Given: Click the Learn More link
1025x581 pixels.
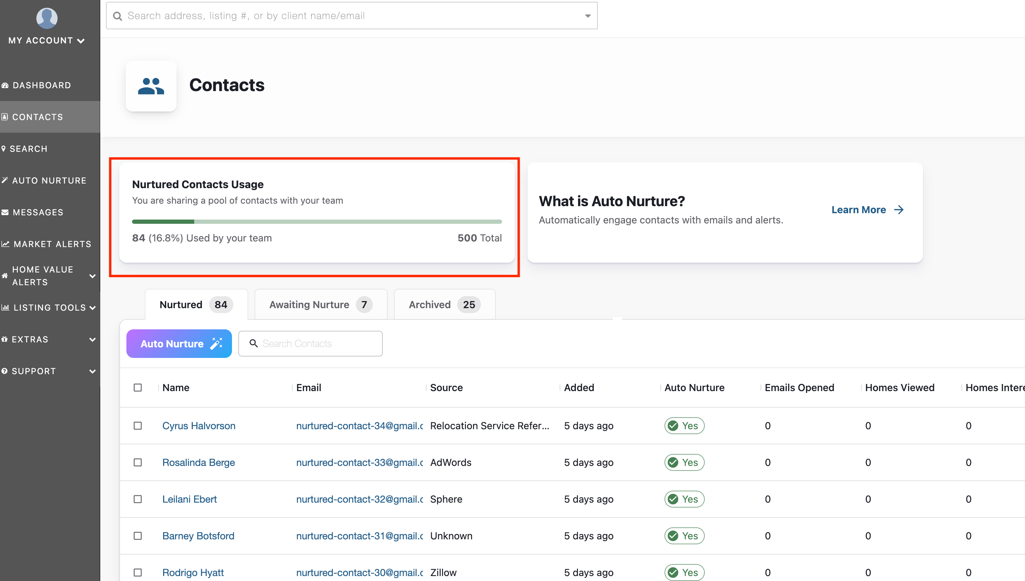Looking at the screenshot, I should (867, 210).
